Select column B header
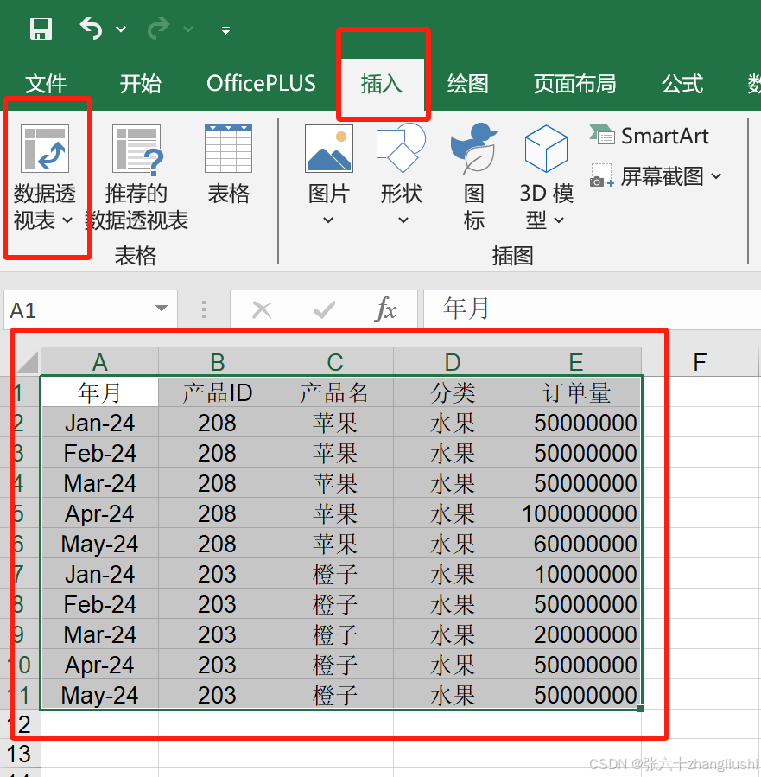761x777 pixels. point(218,362)
